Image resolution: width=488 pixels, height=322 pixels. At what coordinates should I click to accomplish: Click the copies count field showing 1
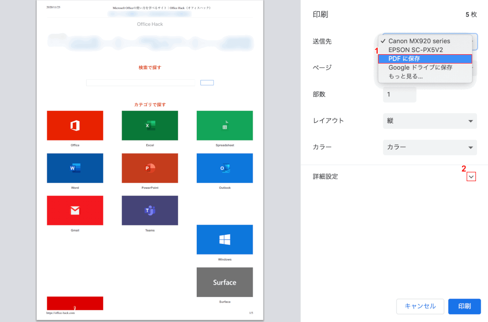pos(399,94)
